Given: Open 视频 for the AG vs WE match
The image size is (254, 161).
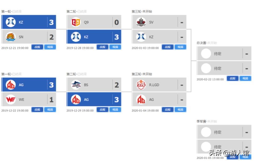Looking at the screenshot, I should tap(50, 109).
